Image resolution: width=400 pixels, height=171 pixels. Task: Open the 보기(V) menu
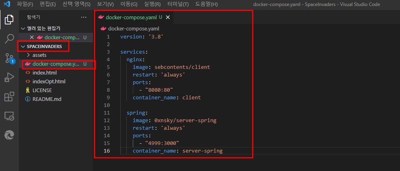pos(105,4)
